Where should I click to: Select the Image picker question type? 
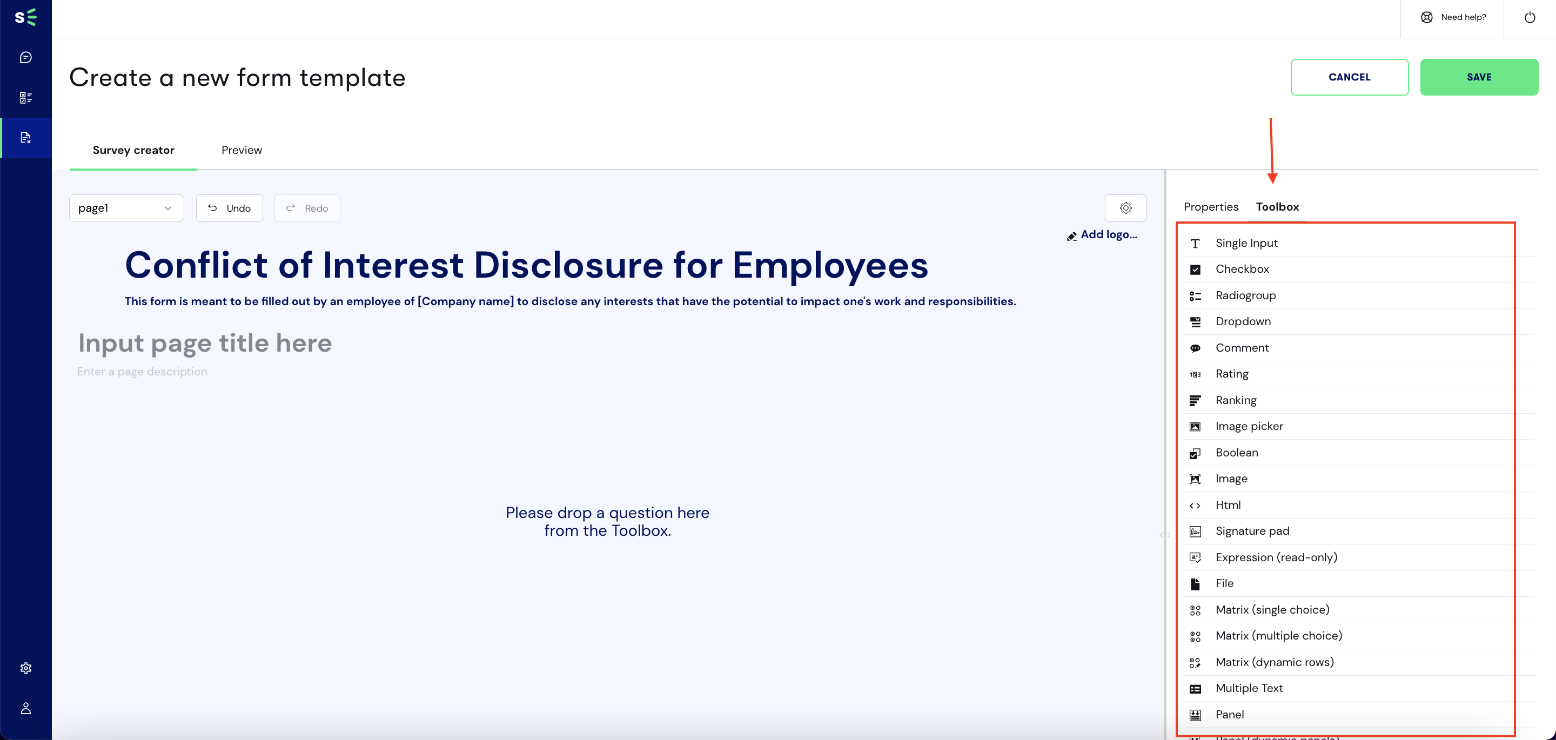(1249, 427)
